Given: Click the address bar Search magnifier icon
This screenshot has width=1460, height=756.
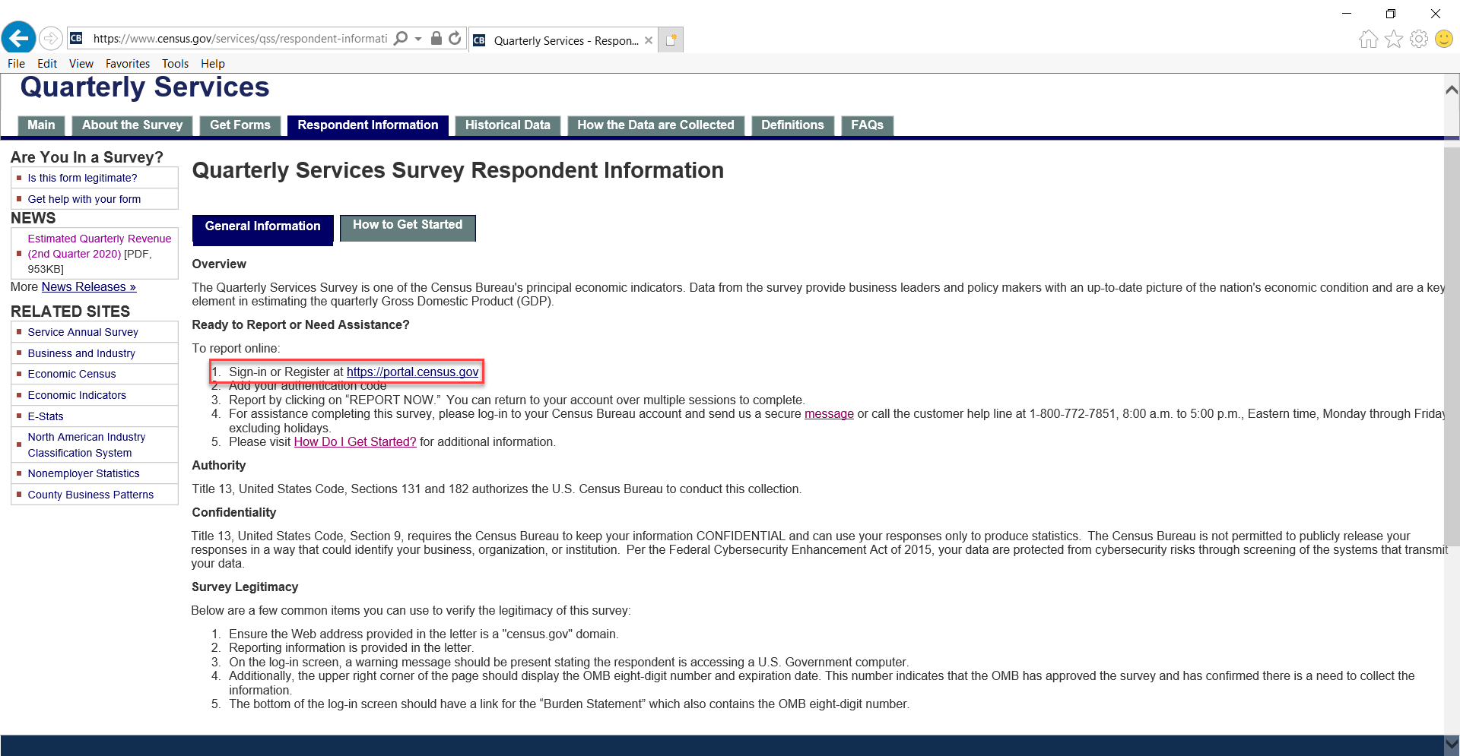Looking at the screenshot, I should coord(401,39).
